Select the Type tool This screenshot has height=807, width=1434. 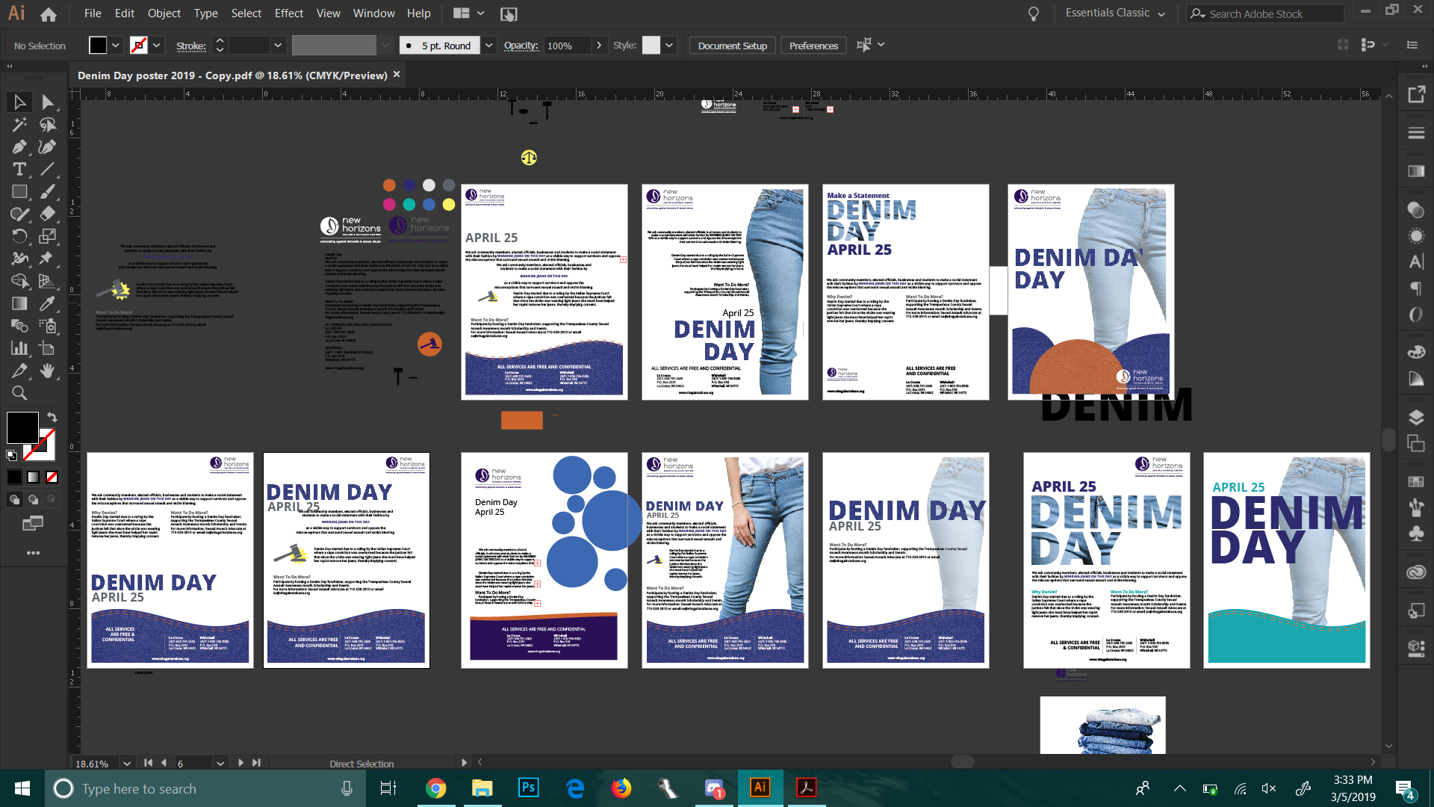pyautogui.click(x=19, y=170)
